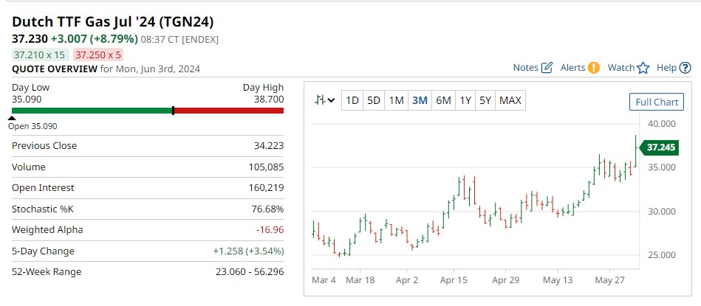This screenshot has height=306, width=701.
Task: Open the Full Chart button
Action: coord(656,102)
